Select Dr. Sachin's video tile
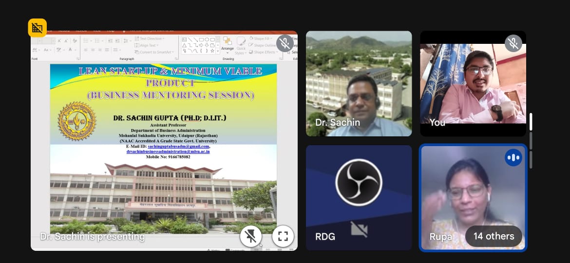 coord(359,84)
